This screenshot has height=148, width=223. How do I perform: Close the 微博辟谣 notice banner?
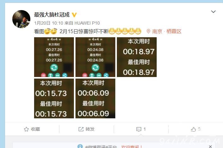tap(210, 146)
